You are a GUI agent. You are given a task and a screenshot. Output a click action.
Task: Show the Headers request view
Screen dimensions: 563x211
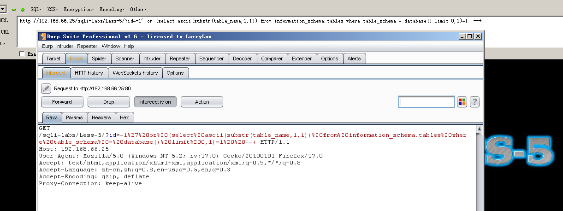tap(101, 117)
